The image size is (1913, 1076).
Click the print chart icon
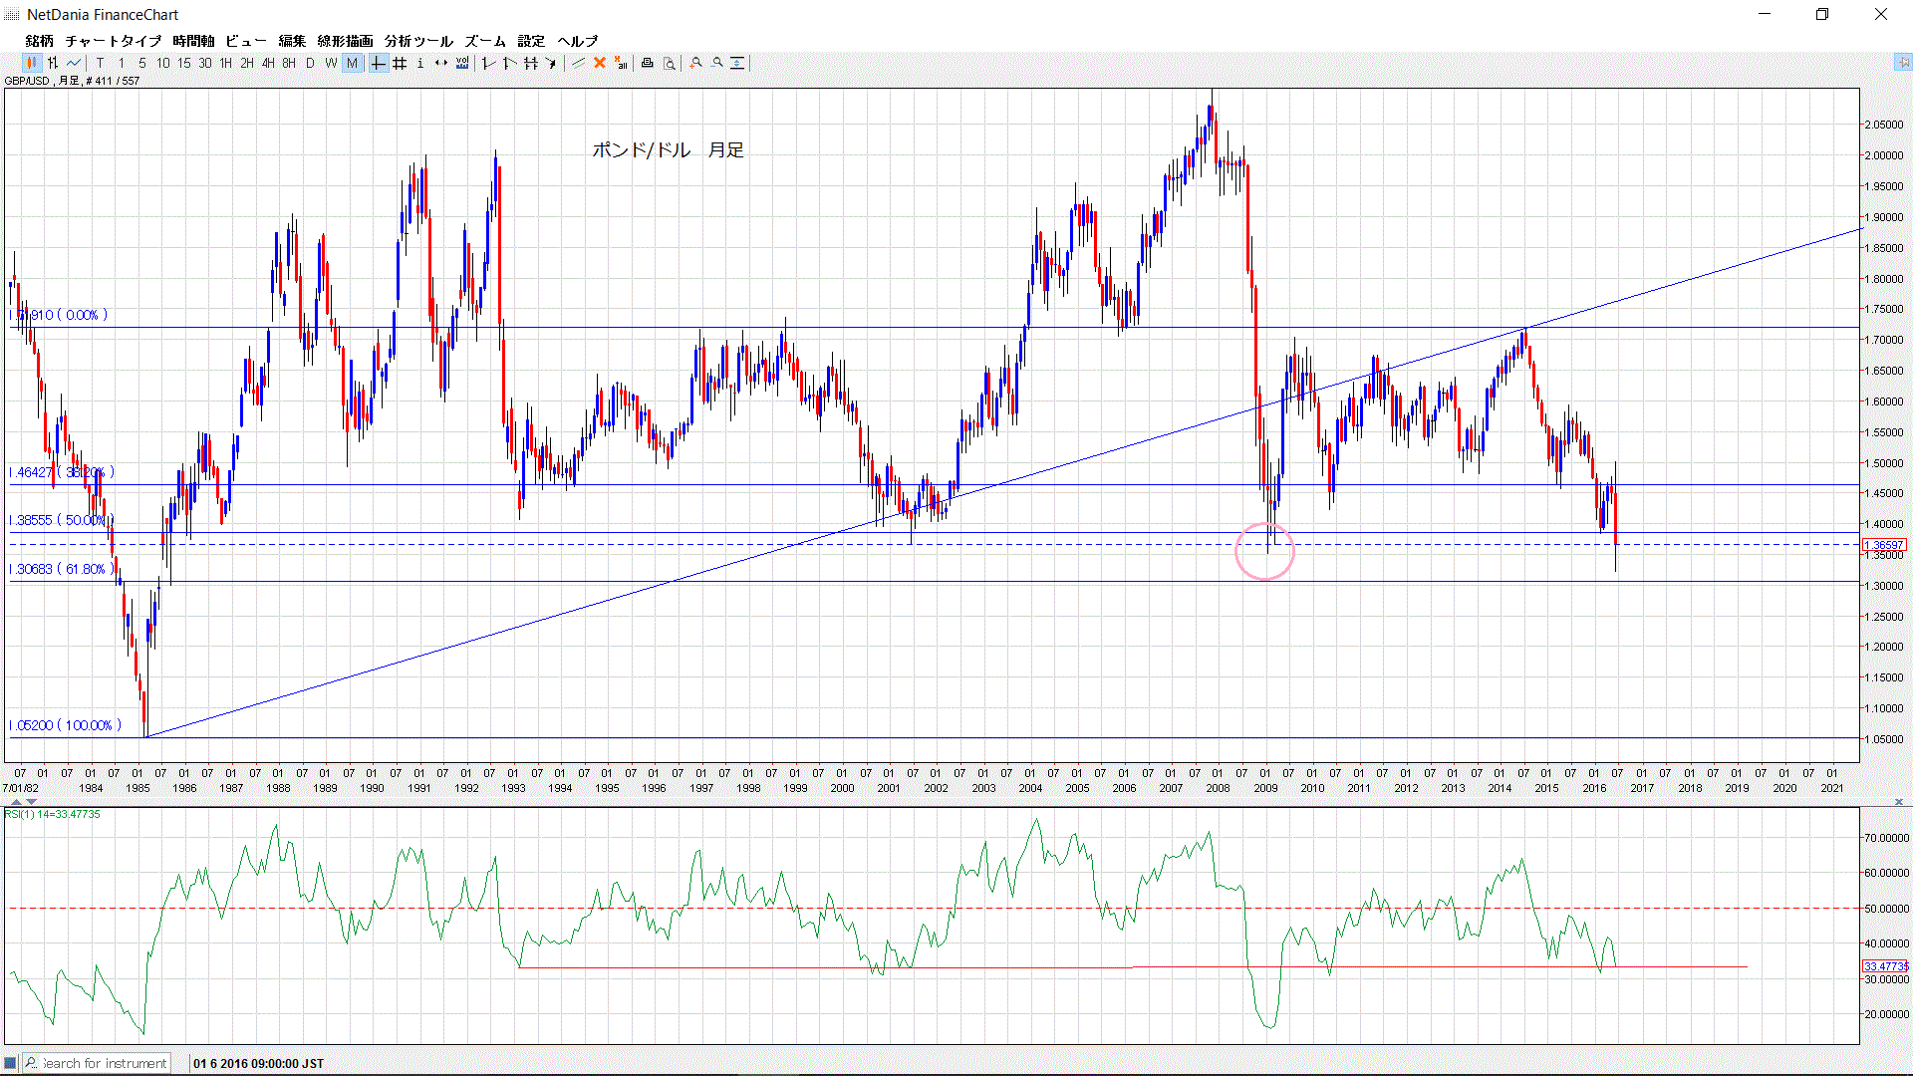click(x=648, y=63)
